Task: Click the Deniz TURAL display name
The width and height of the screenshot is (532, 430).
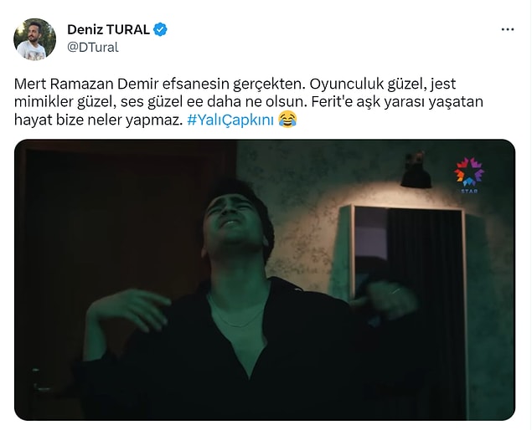Action: [x=108, y=30]
